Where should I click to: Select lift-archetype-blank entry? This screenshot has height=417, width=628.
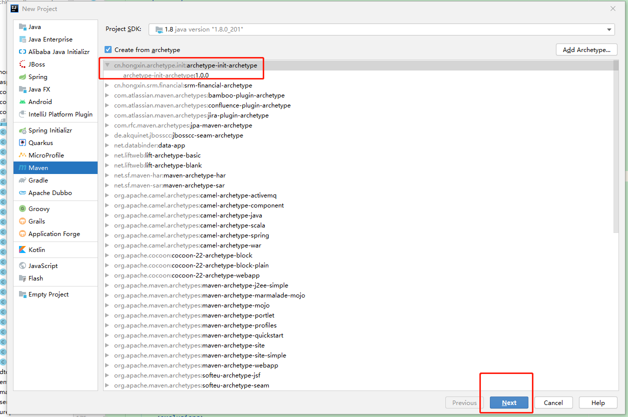pyautogui.click(x=158, y=165)
